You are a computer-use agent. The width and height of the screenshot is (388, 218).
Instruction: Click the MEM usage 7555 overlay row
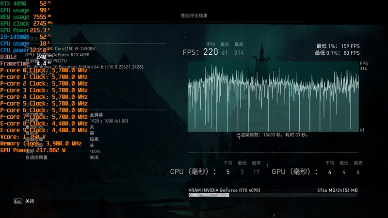[26, 17]
